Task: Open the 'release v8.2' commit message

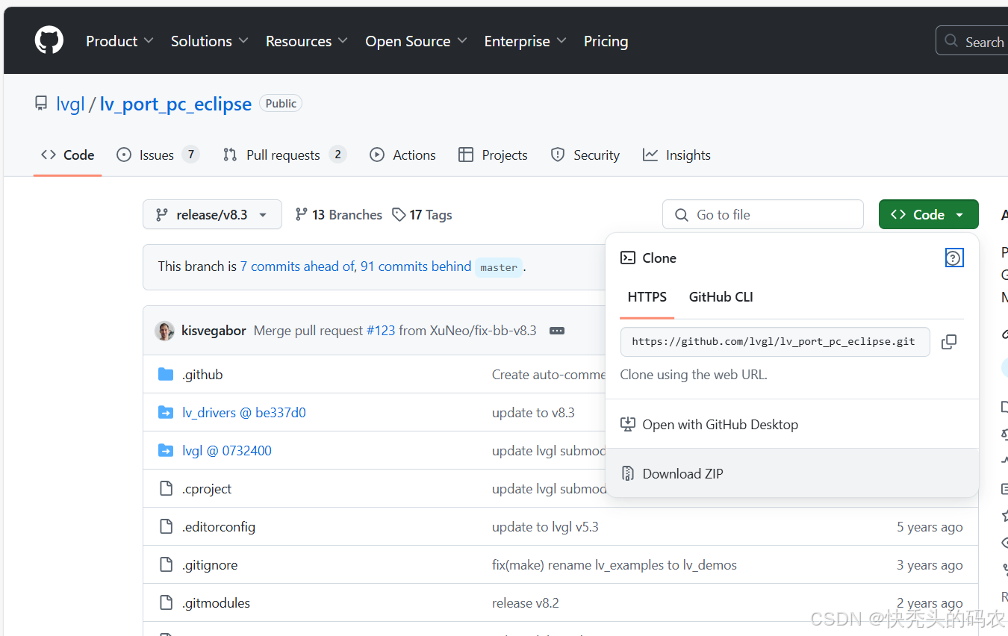Action: point(526,603)
